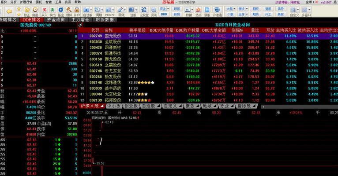Sort by DDE大单净量 column header
The image size is (338, 176).
coord(161,30)
